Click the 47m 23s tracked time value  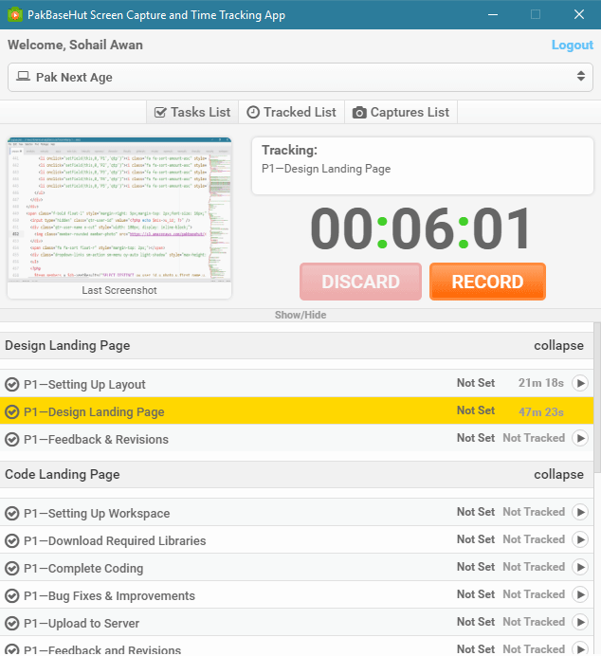540,412
